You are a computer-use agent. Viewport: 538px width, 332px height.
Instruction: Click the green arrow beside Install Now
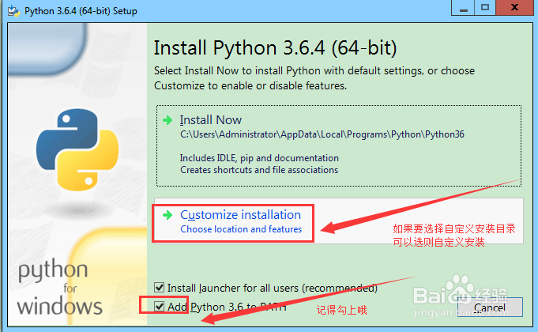[167, 120]
